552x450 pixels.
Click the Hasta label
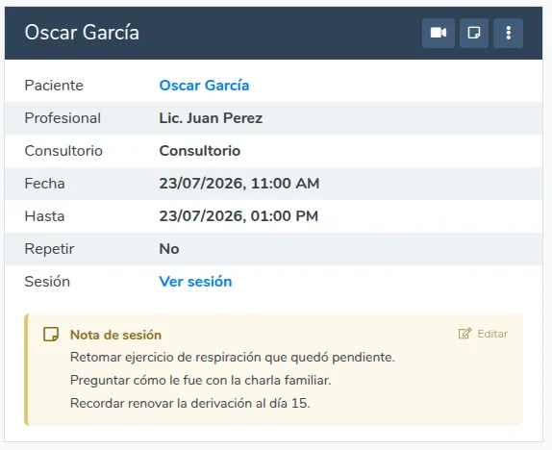(x=44, y=216)
